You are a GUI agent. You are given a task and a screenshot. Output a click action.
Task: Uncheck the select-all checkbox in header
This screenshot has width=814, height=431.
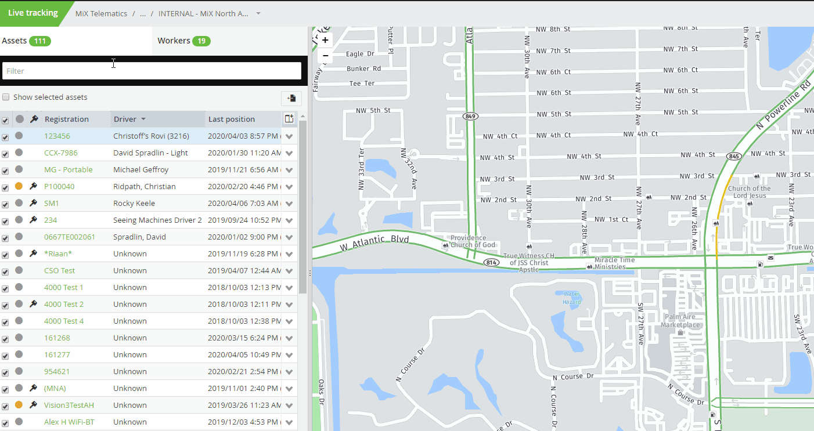tap(5, 120)
